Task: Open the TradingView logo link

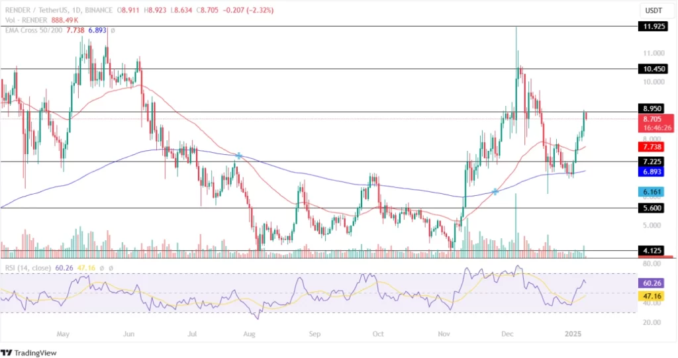Action: (28, 353)
